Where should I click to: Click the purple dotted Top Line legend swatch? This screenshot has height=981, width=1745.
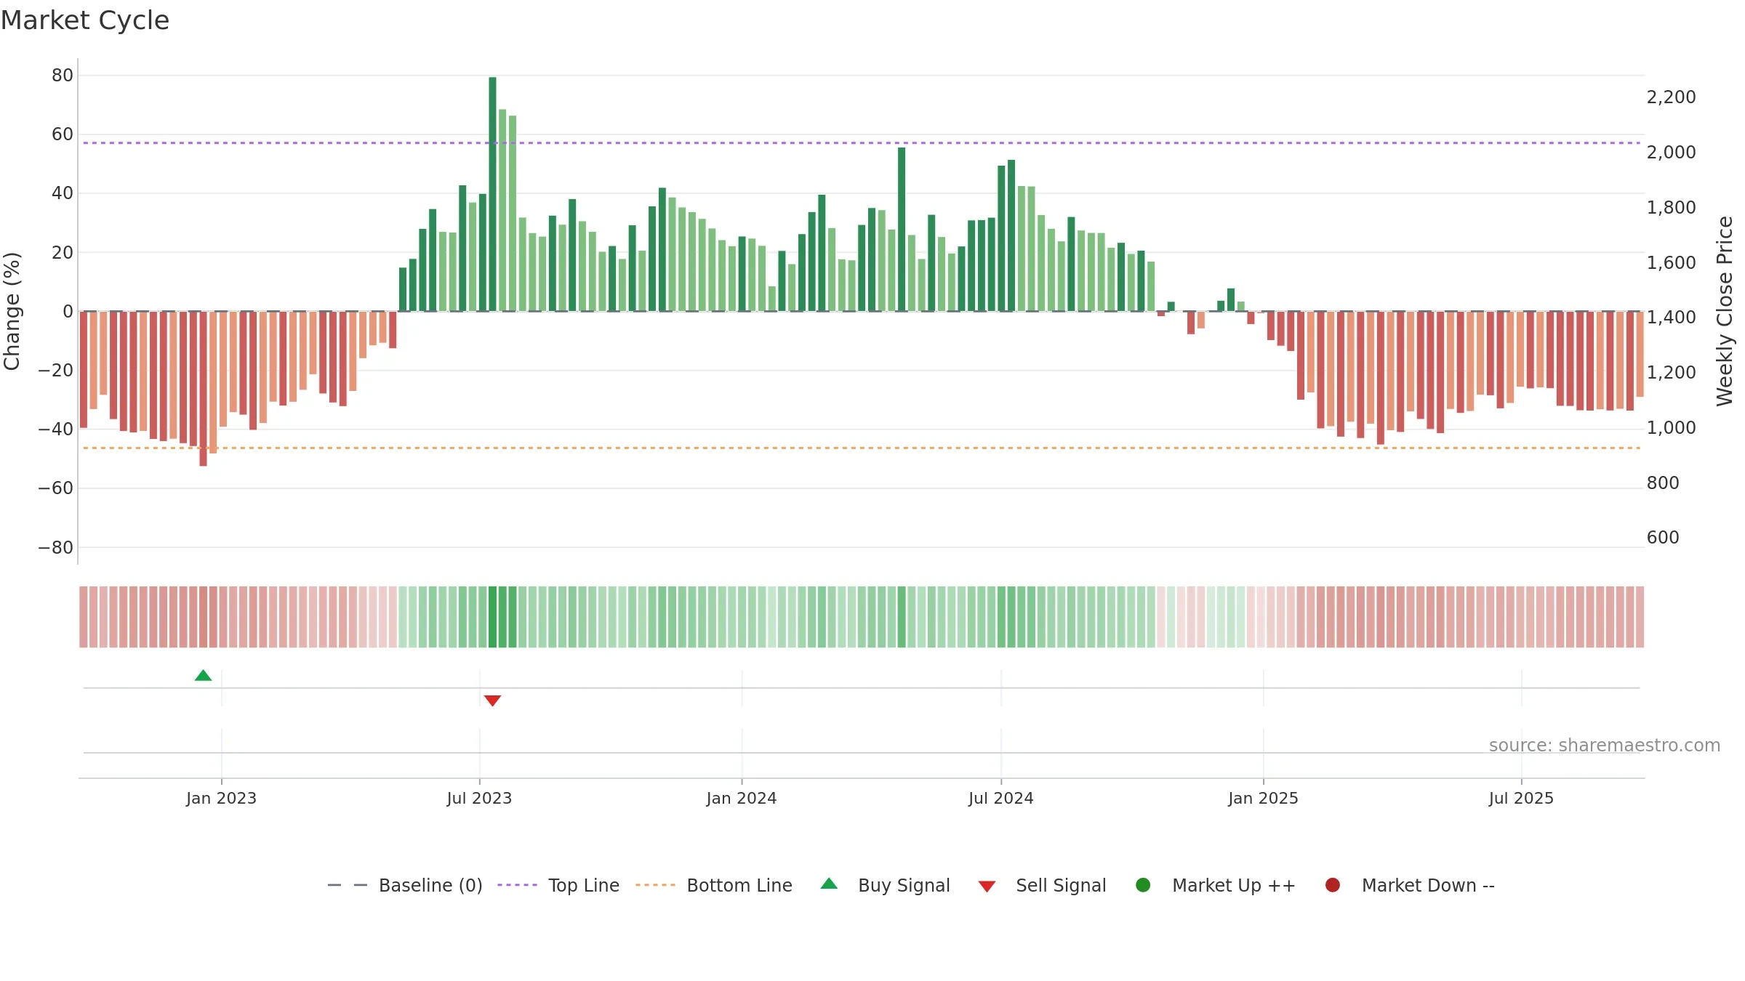click(517, 885)
